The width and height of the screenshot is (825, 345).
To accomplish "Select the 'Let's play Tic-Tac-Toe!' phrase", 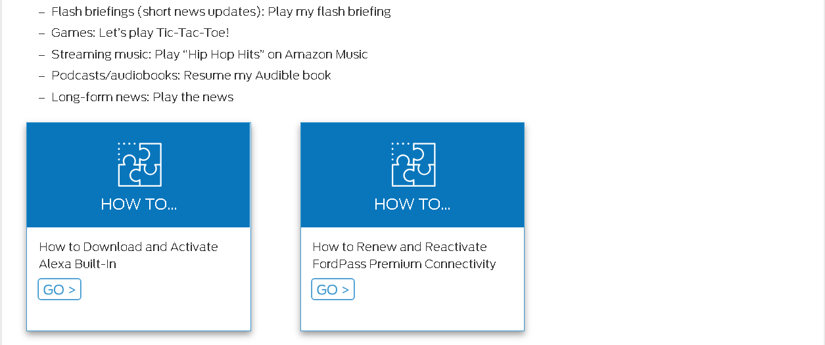I will 164,33.
